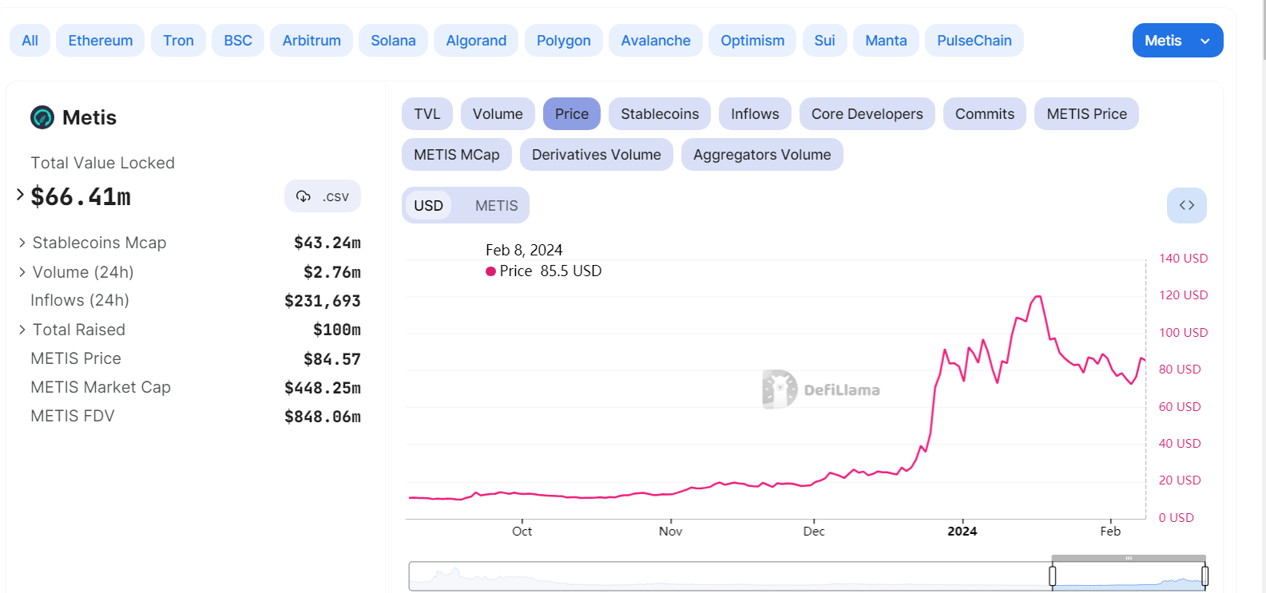Click the 2024 x-axis label

[962, 531]
